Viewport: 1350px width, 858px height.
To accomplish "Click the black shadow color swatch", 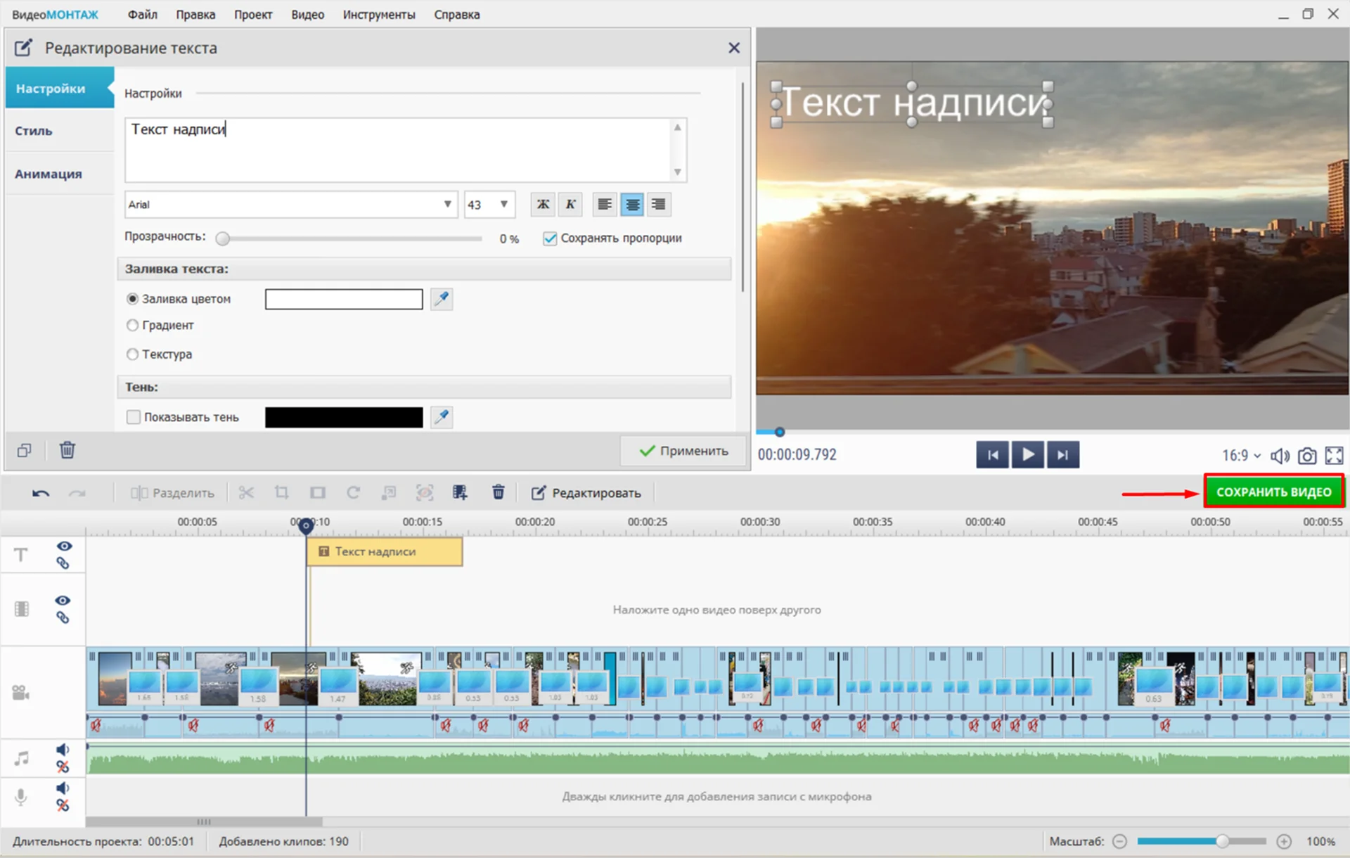I will click(x=344, y=417).
